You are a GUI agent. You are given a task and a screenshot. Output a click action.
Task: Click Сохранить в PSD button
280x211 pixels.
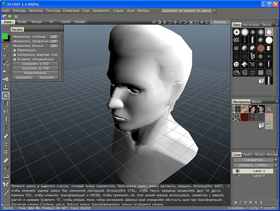35,64
